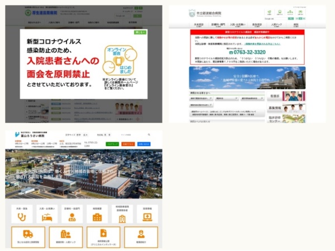Viewport: 335px width, 251px height.
Task: Open the 募集情報 banner
Action: point(286,108)
